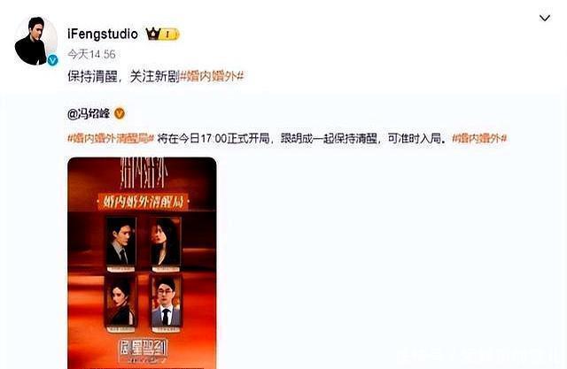
Task: Open the post options chevron menu
Action: [x=545, y=18]
